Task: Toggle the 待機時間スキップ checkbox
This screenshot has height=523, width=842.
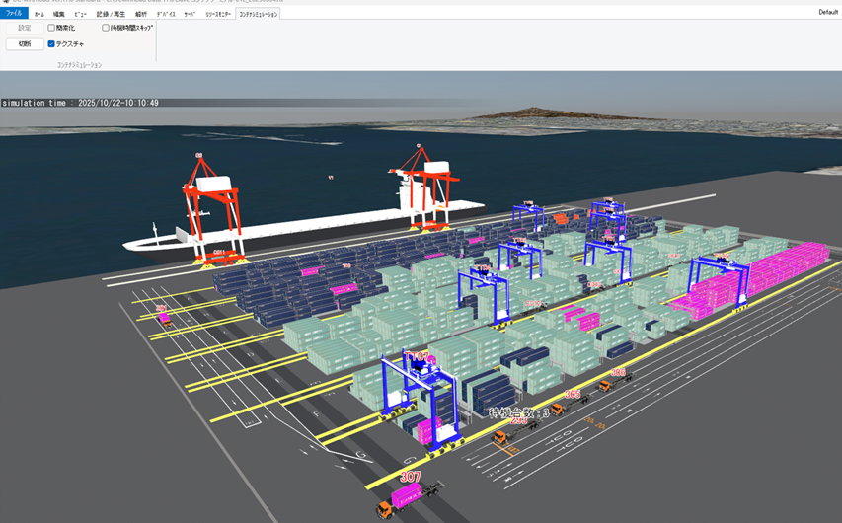Action: pos(106,28)
